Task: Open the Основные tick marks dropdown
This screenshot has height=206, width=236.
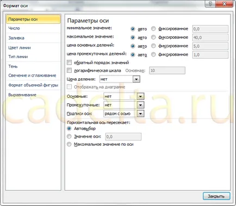Action: pyautogui.click(x=140, y=96)
